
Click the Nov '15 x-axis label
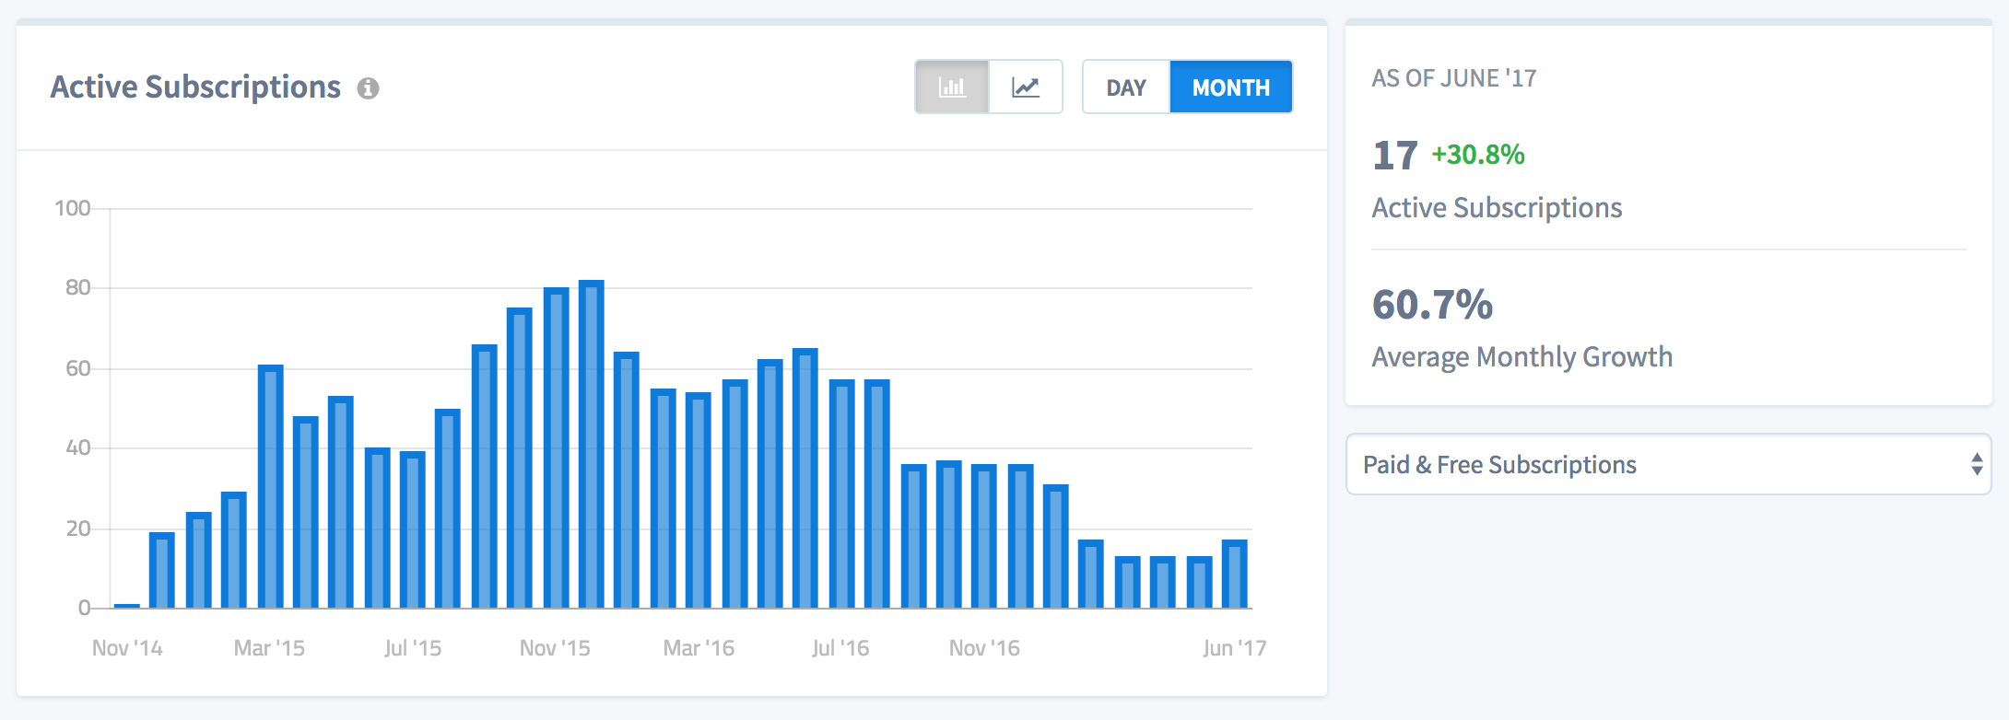[x=555, y=648]
